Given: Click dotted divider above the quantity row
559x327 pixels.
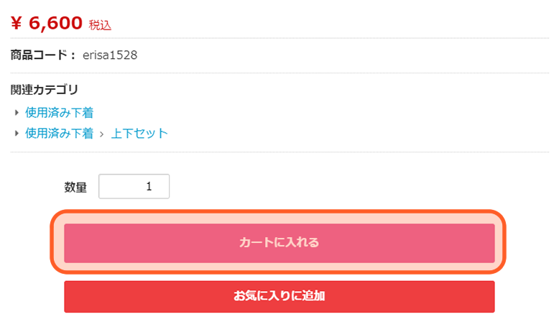Looking at the screenshot, I should pyautogui.click(x=279, y=152).
